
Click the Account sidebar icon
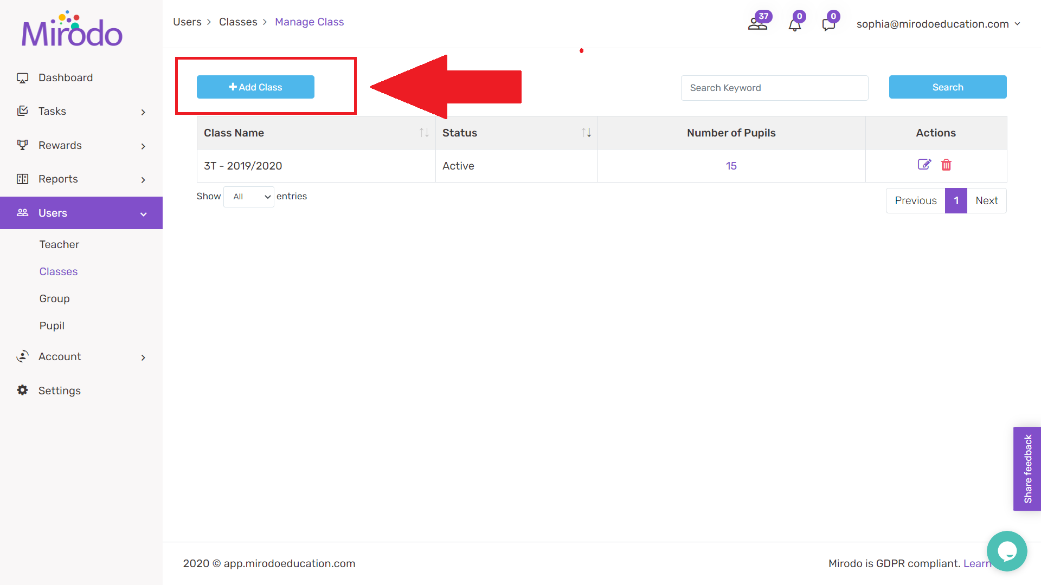click(22, 356)
